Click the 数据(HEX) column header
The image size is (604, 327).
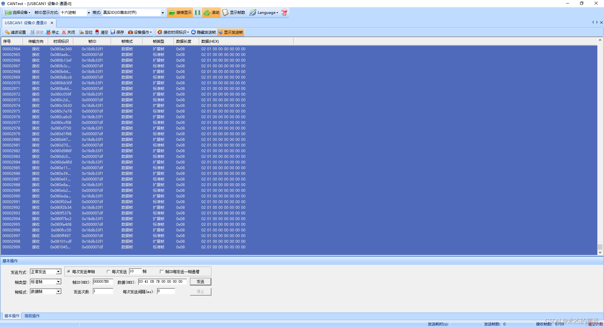coord(246,41)
